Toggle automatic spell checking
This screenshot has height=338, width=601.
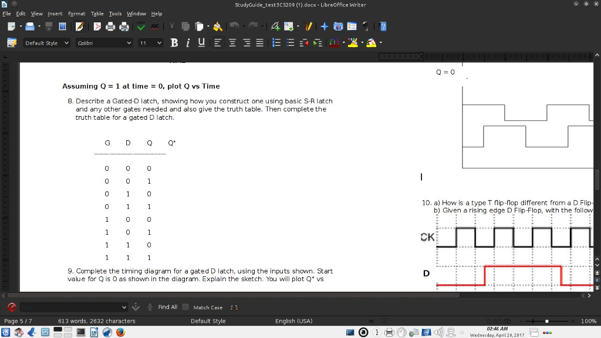pos(154,26)
